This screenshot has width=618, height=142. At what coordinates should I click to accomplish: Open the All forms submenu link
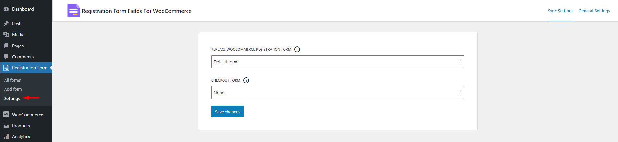click(13, 80)
